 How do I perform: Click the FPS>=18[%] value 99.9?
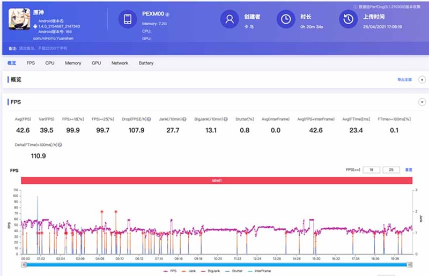tap(73, 130)
